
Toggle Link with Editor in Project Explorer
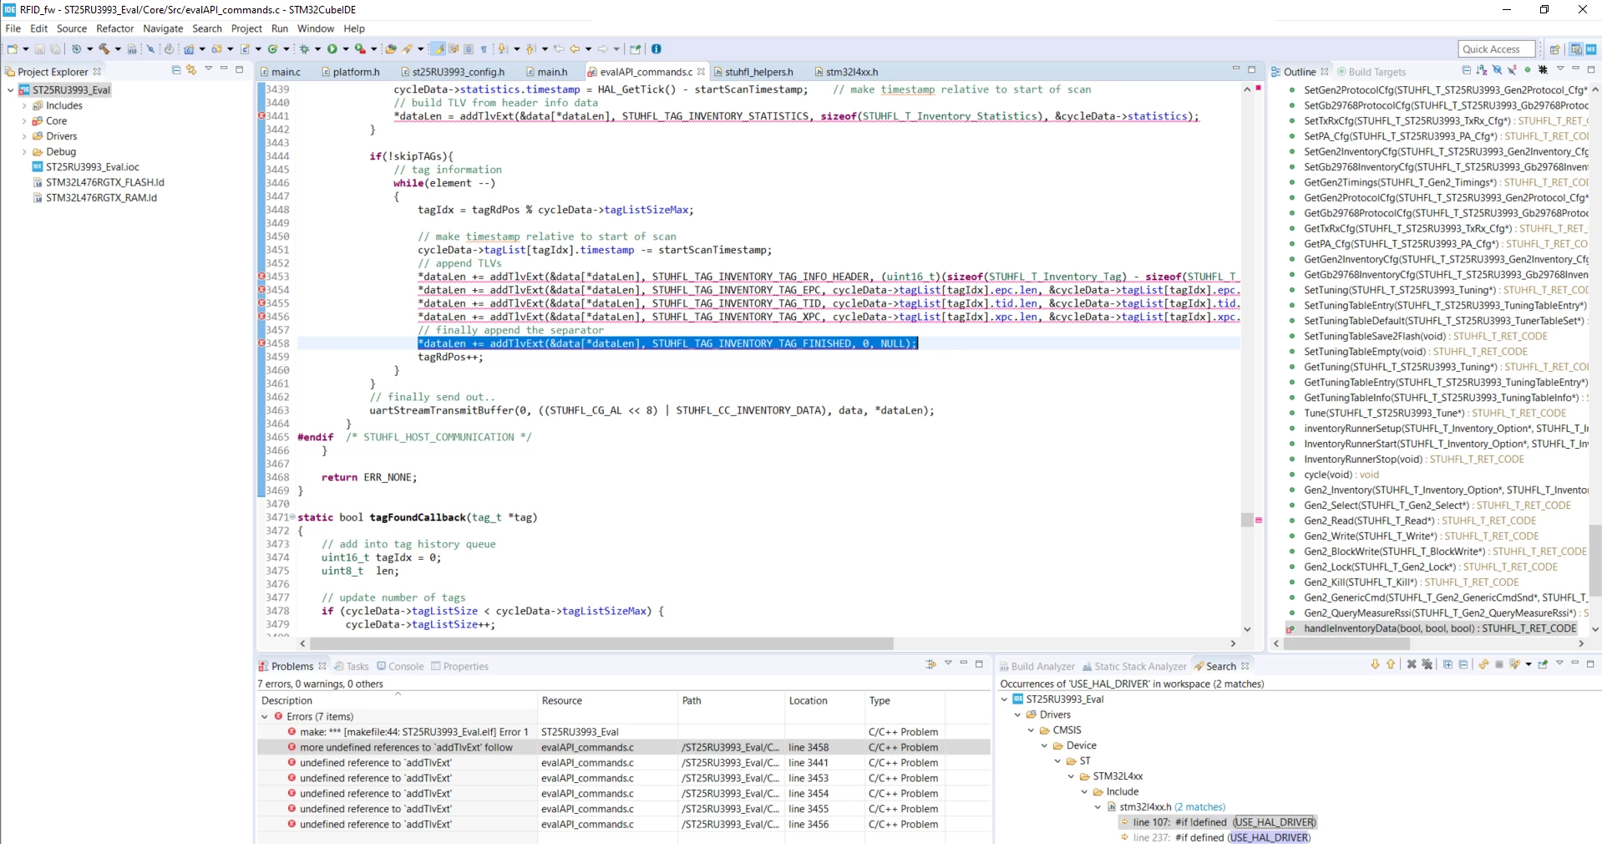191,70
